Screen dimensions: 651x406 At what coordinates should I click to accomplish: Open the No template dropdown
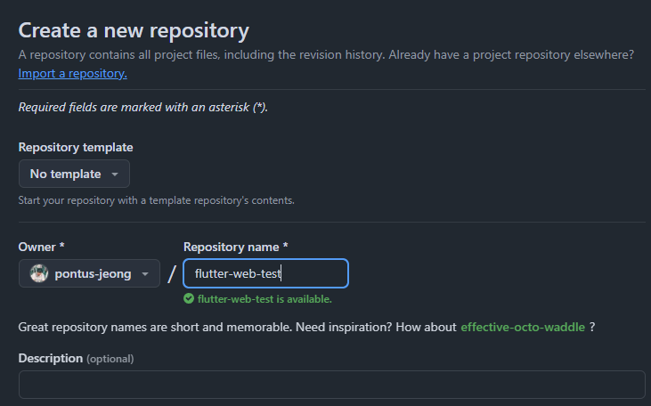[74, 174]
